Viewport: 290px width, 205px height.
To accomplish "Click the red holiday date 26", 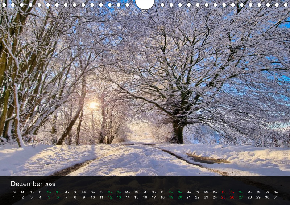I will (232, 197).
